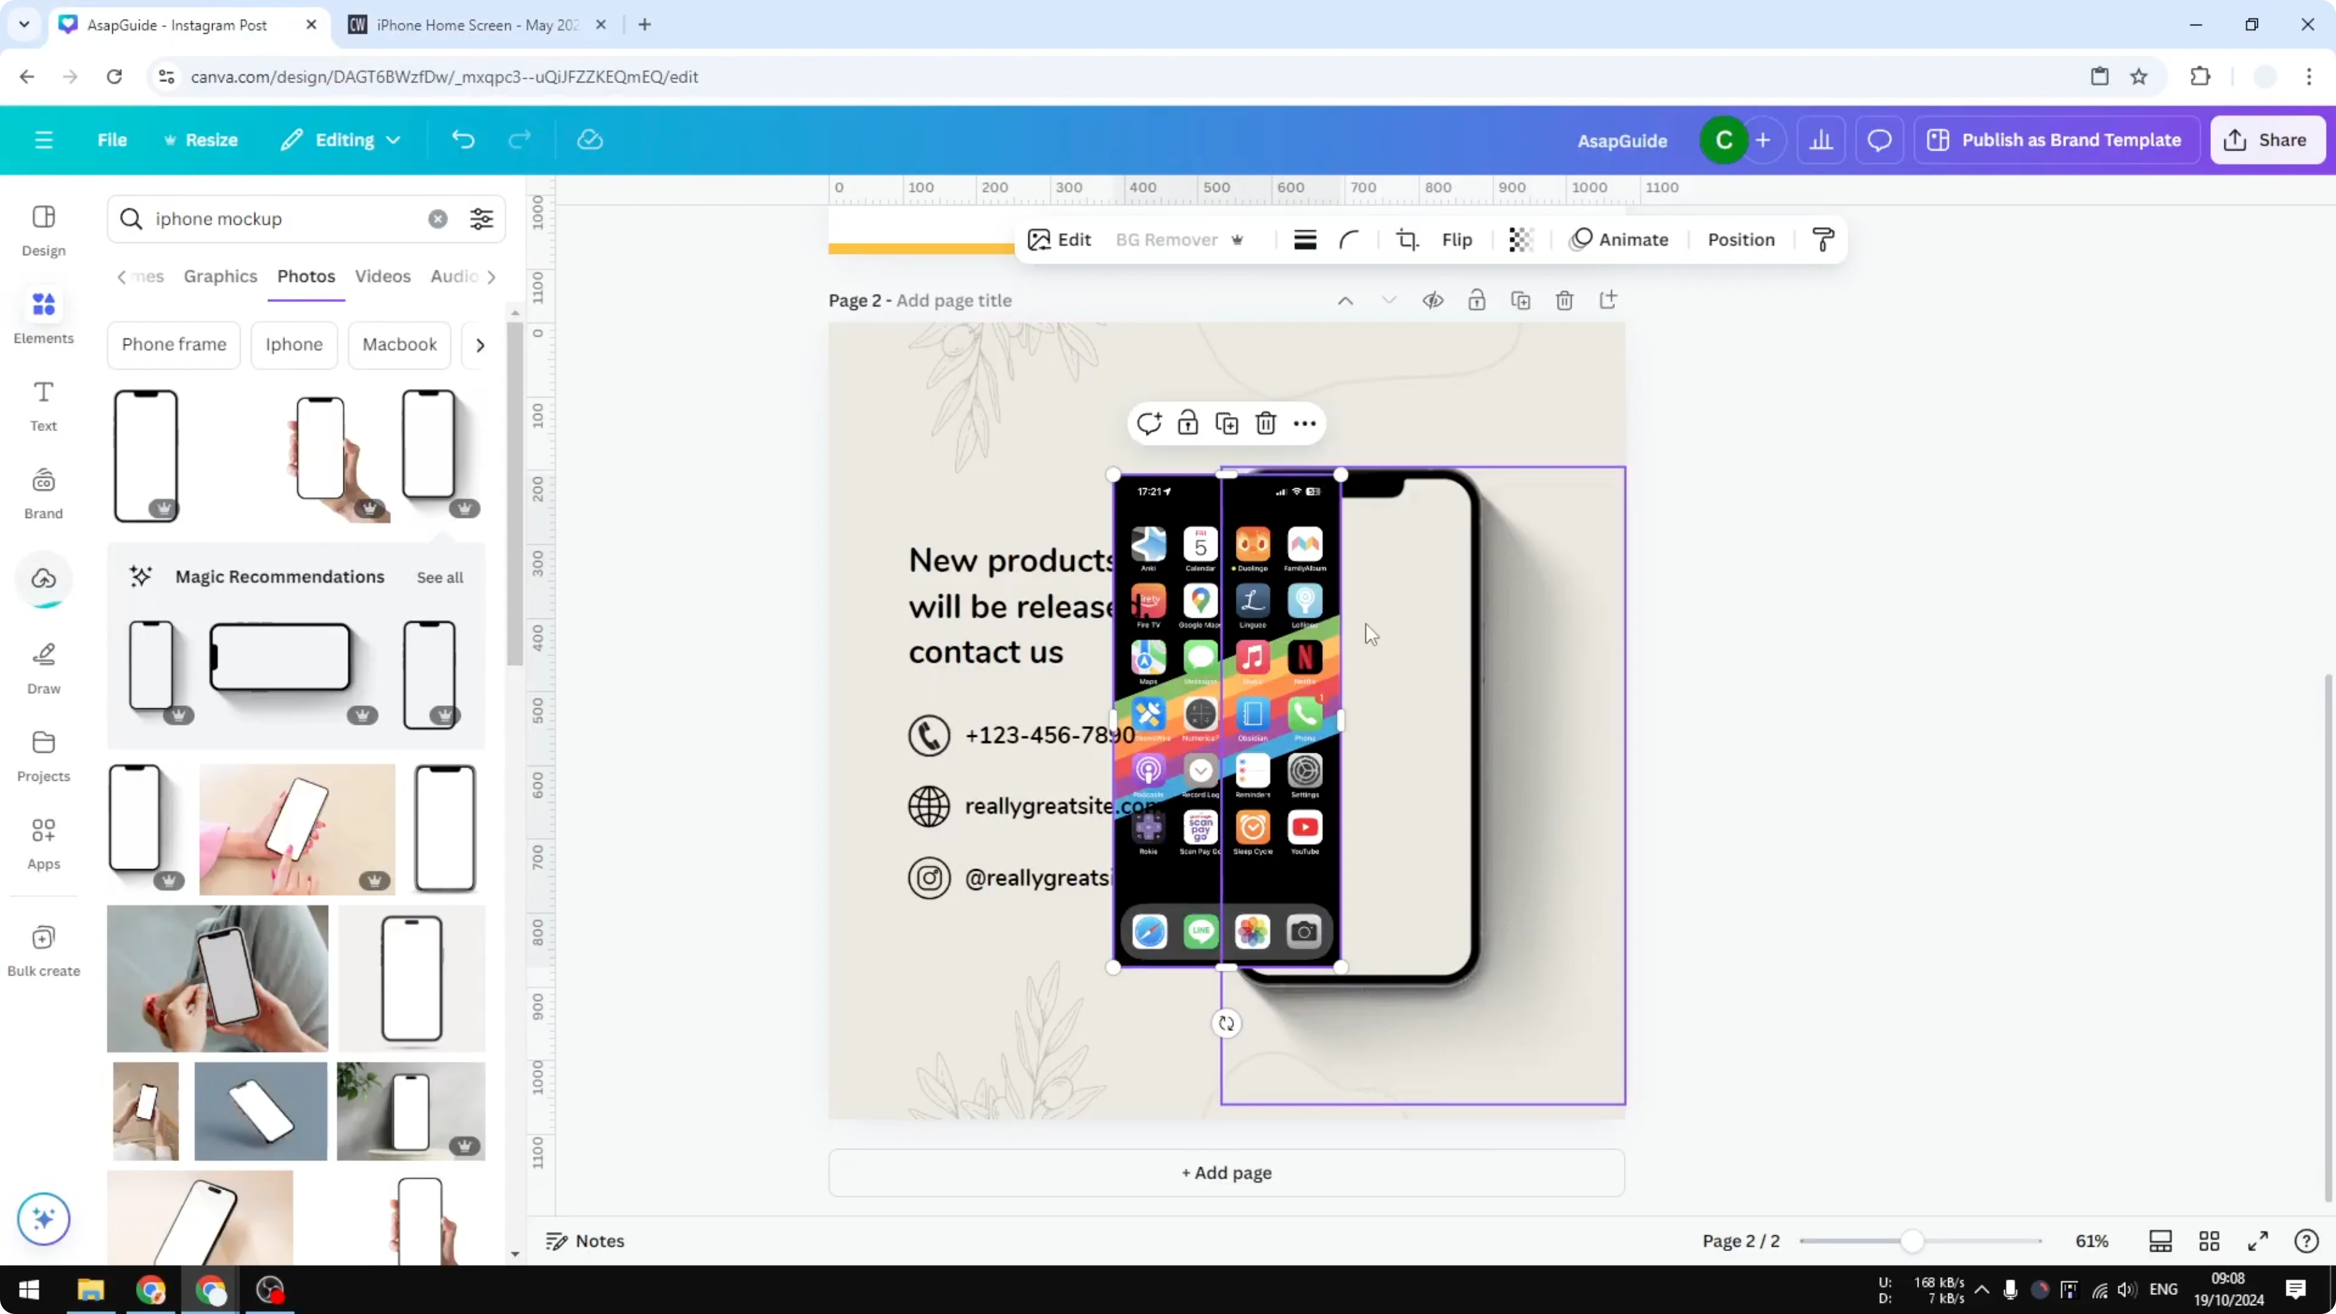
Task: Open transparency settings via checkerboard icon
Action: (1520, 239)
